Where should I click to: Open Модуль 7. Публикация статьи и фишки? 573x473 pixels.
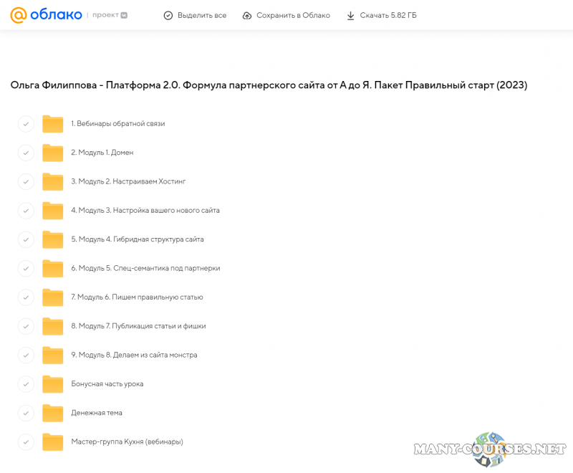[x=138, y=326]
